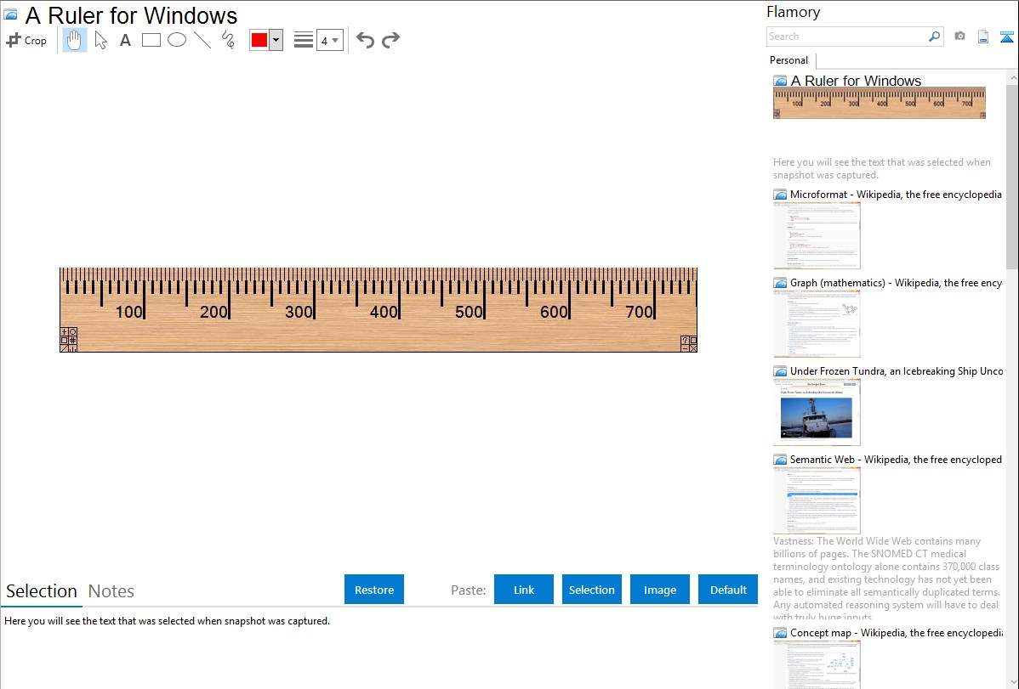Click the wooden ruler image on canvas
This screenshot has height=689, width=1019.
[379, 310]
